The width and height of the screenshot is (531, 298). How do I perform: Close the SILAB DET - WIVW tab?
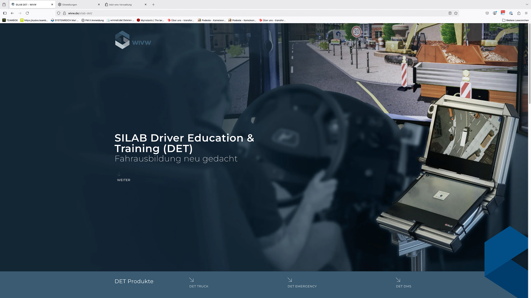click(52, 4)
